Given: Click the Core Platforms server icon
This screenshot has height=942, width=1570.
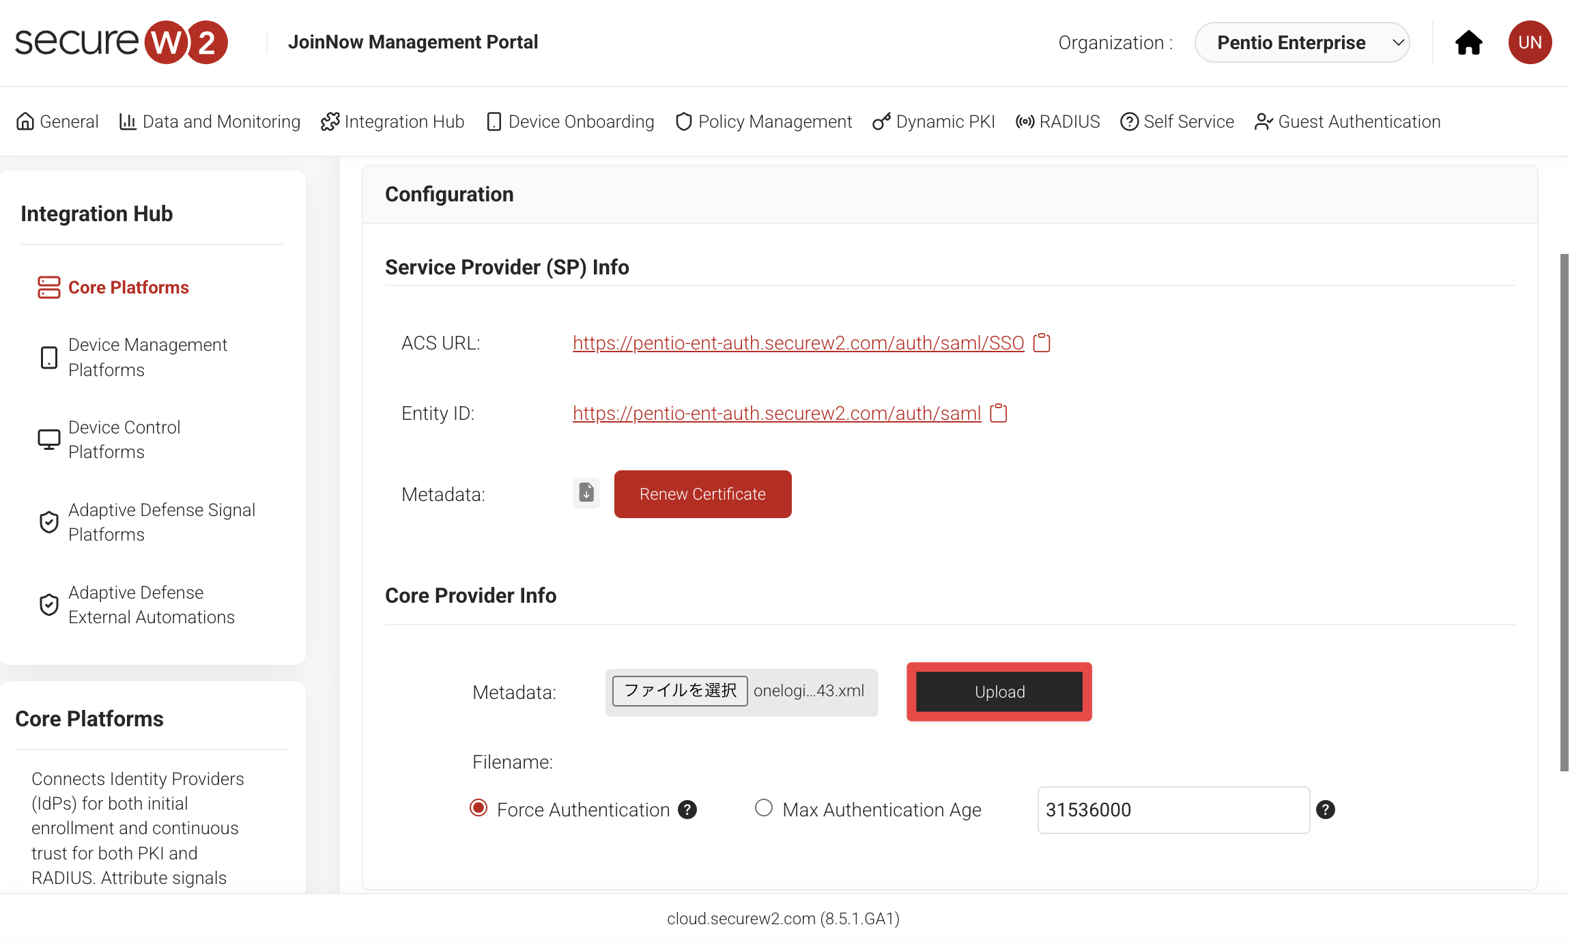Looking at the screenshot, I should (49, 287).
